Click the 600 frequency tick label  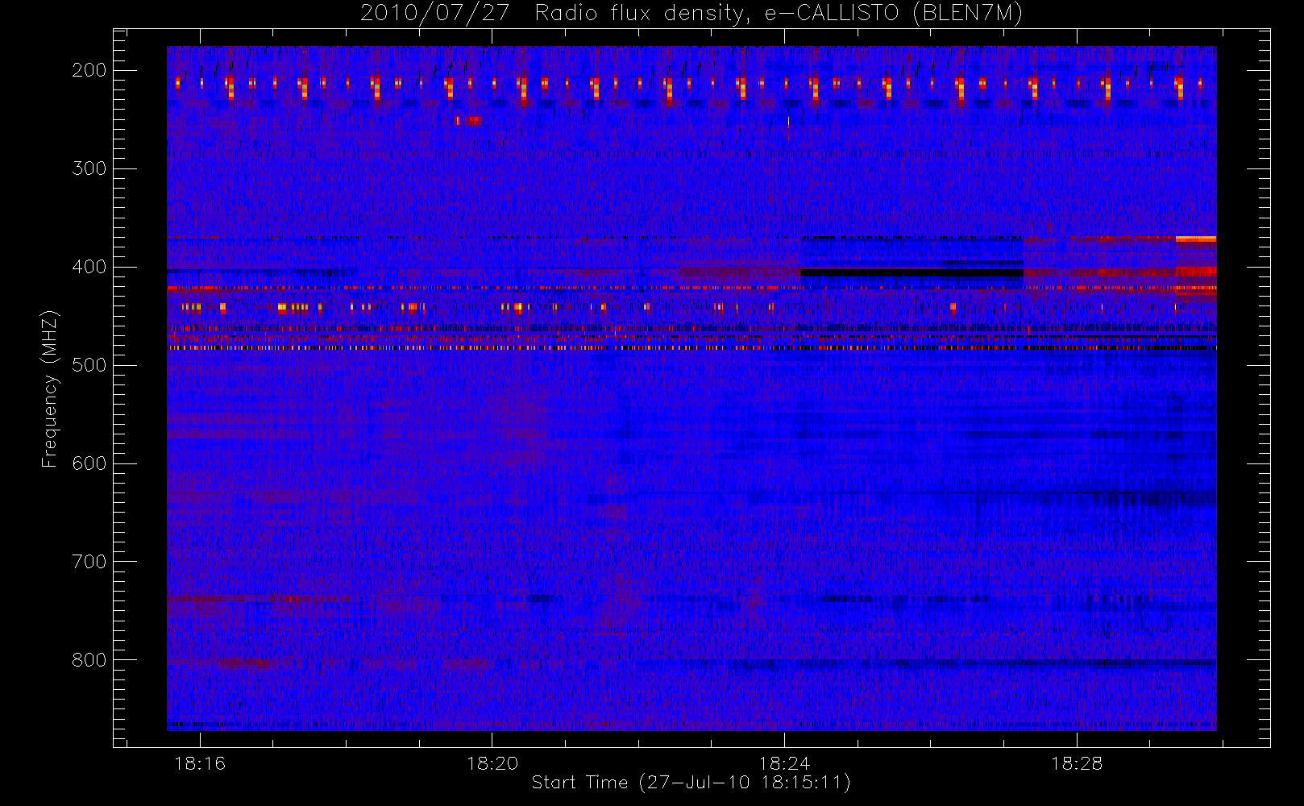click(89, 463)
